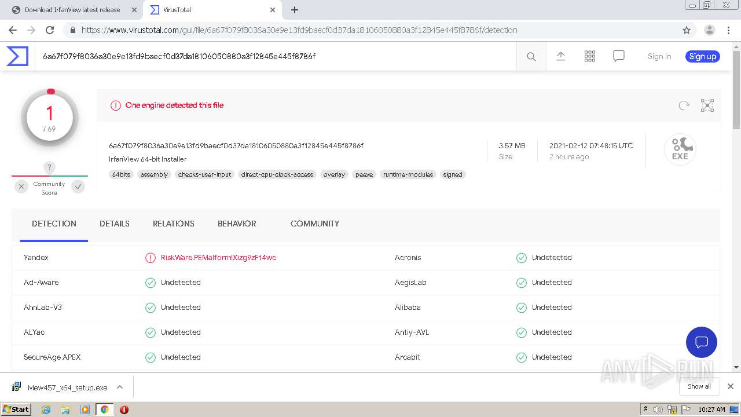Click the detection score gauge
The width and height of the screenshot is (741, 417).
coord(50,118)
